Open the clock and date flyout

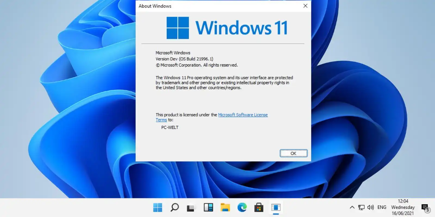point(403,207)
